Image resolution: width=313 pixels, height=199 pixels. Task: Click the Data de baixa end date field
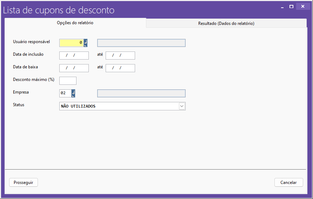pos(120,68)
